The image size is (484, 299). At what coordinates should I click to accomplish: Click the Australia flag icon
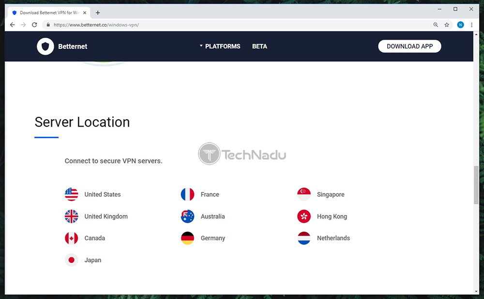[x=187, y=216]
